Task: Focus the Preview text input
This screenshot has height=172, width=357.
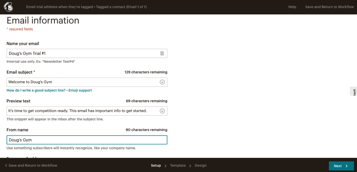Action: [x=87, y=111]
